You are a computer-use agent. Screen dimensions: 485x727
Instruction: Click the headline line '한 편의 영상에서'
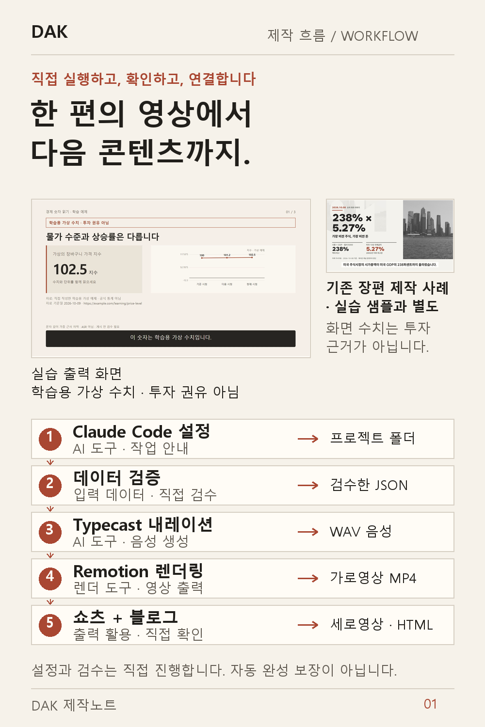tap(141, 114)
